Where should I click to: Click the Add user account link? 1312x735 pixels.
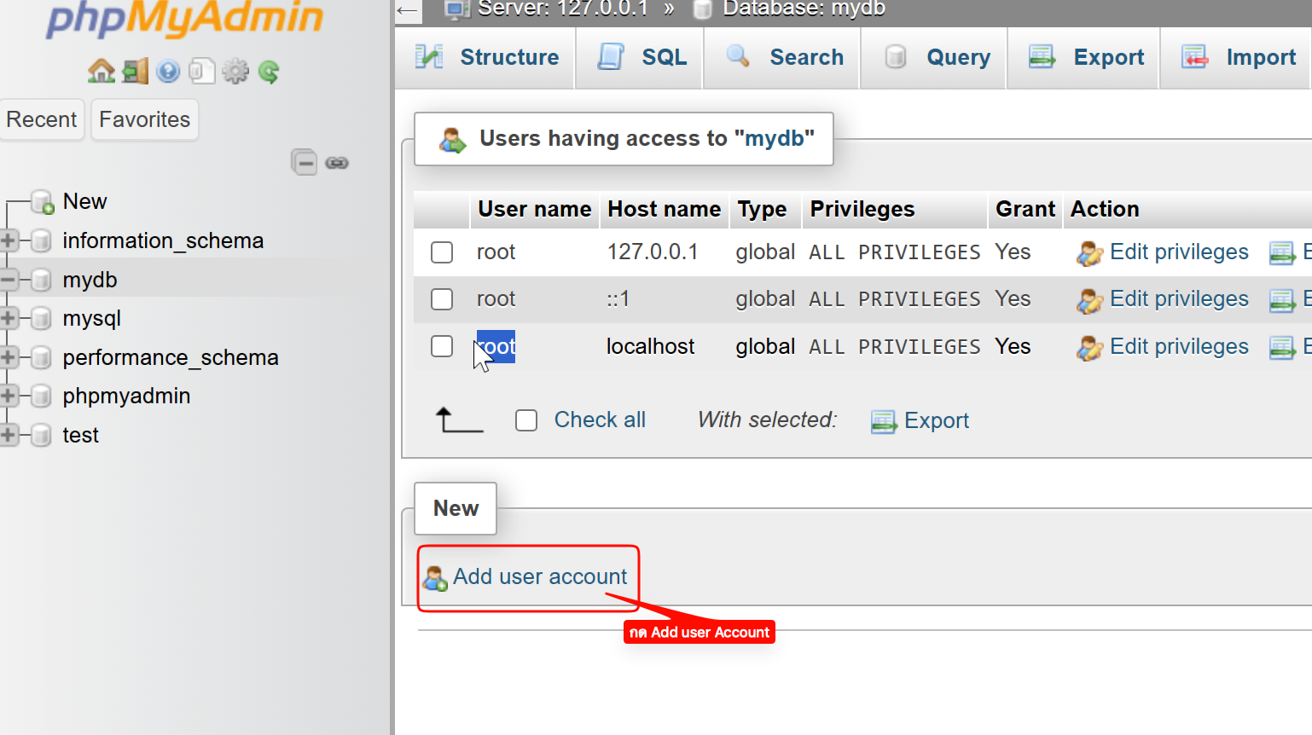point(539,577)
